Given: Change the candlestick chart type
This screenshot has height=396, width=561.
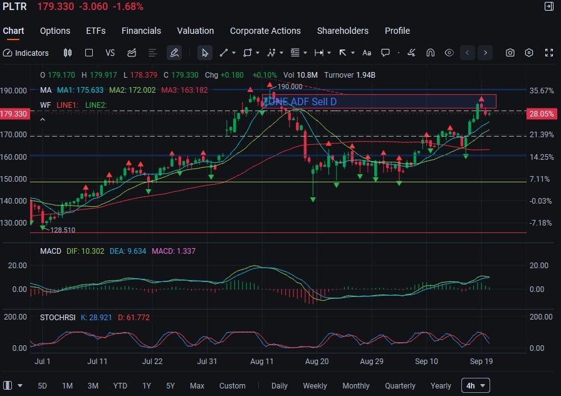Looking at the screenshot, I should coord(68,53).
